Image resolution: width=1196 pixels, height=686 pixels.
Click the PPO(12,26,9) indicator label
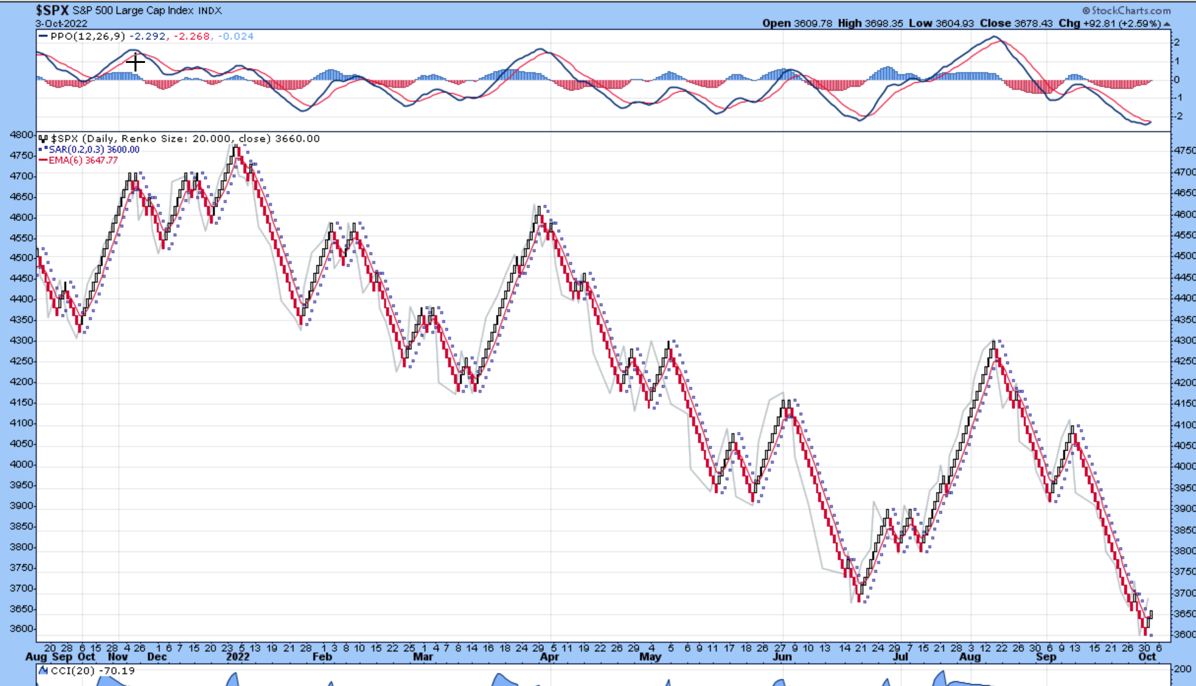click(87, 36)
